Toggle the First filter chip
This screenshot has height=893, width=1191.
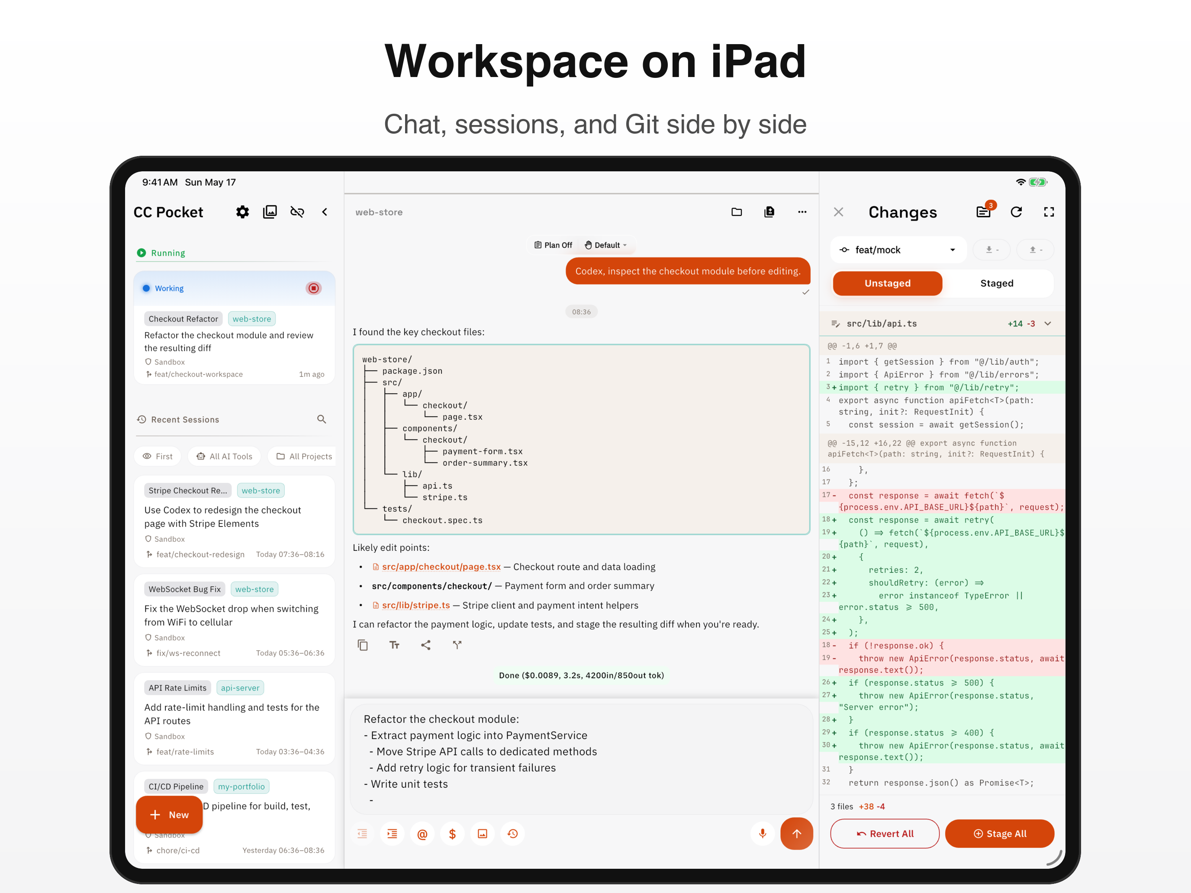tap(158, 456)
